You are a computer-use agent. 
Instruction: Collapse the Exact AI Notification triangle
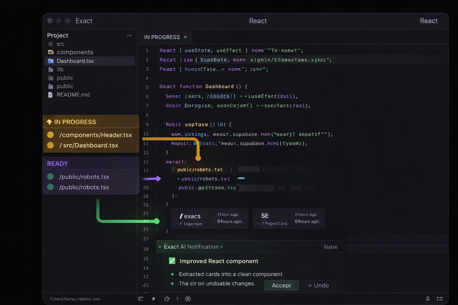[160, 247]
